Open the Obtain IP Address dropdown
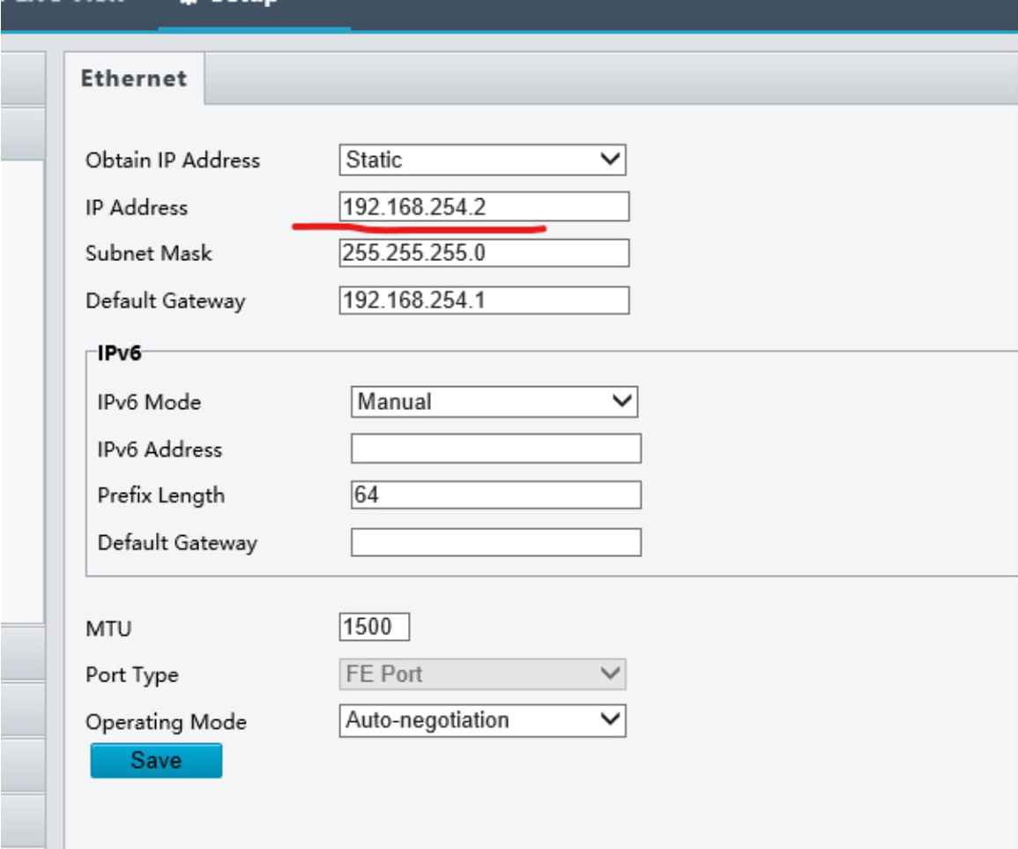The width and height of the screenshot is (1018, 849). (x=482, y=160)
